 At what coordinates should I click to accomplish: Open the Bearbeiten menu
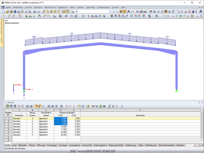(x=18, y=8)
